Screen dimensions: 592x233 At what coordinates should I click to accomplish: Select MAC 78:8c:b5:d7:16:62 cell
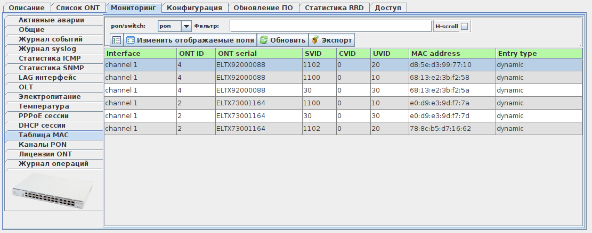point(452,129)
